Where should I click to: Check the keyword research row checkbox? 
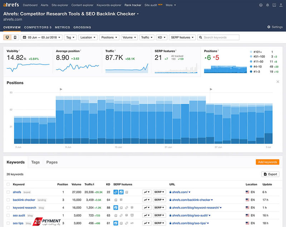[8, 208]
